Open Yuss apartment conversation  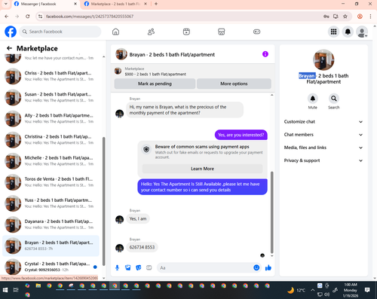pyautogui.click(x=51, y=203)
